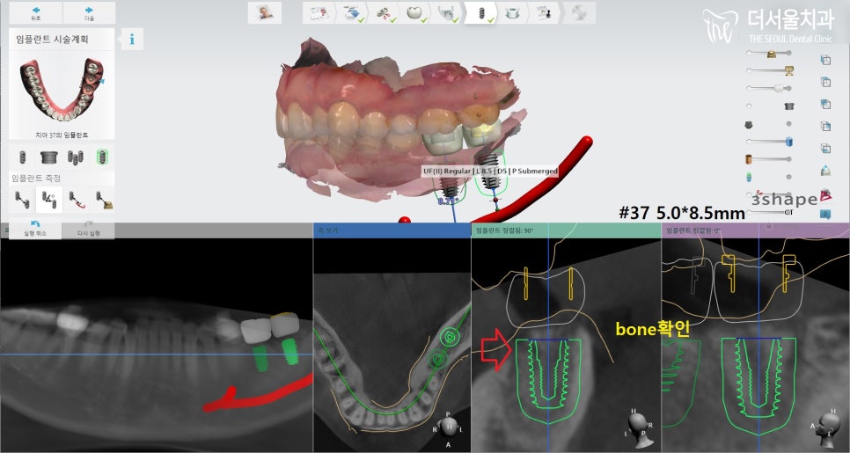Choose the implant-to-crown measurement tool

(x=104, y=200)
